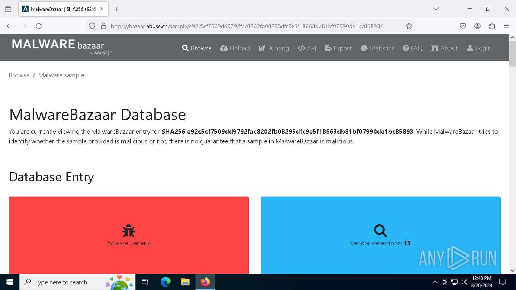Image resolution: width=516 pixels, height=290 pixels.
Task: Go to the FAQ page
Action: click(x=412, y=48)
